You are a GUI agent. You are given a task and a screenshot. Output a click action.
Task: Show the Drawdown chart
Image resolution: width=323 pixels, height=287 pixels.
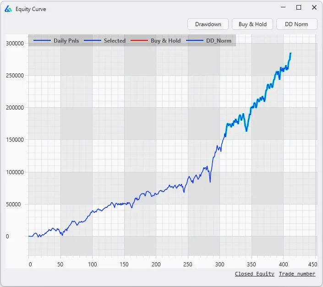pyautogui.click(x=208, y=24)
